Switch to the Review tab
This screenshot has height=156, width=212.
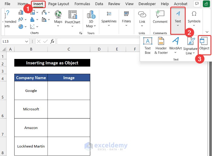114,4
